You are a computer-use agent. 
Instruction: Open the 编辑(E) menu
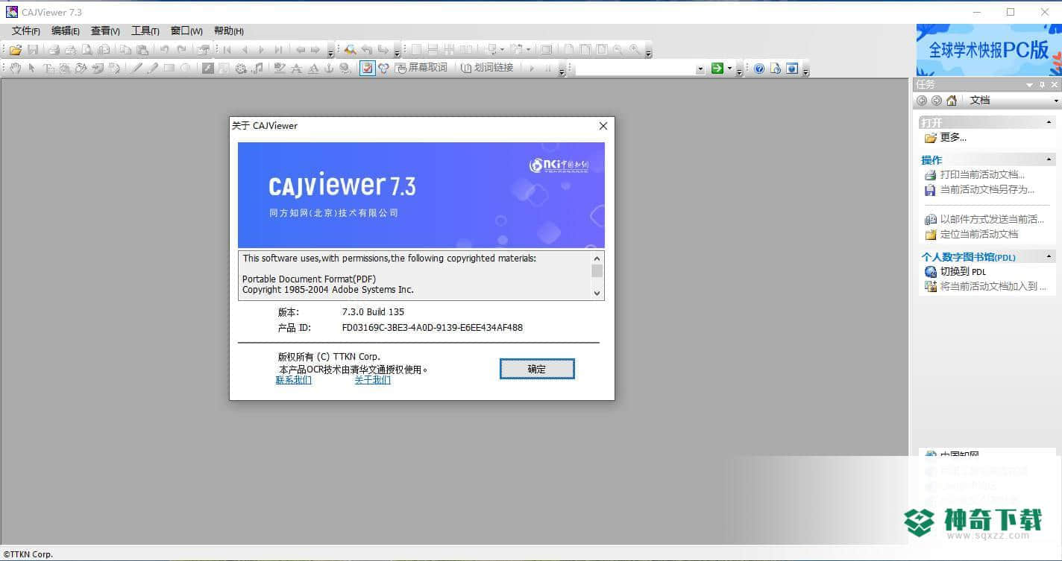(x=66, y=31)
